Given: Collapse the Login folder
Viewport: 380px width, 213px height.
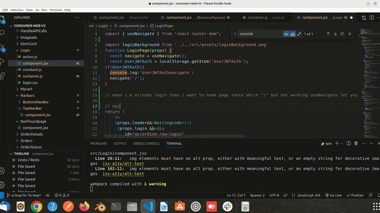Looking at the screenshot, I should pyautogui.click(x=25, y=50).
